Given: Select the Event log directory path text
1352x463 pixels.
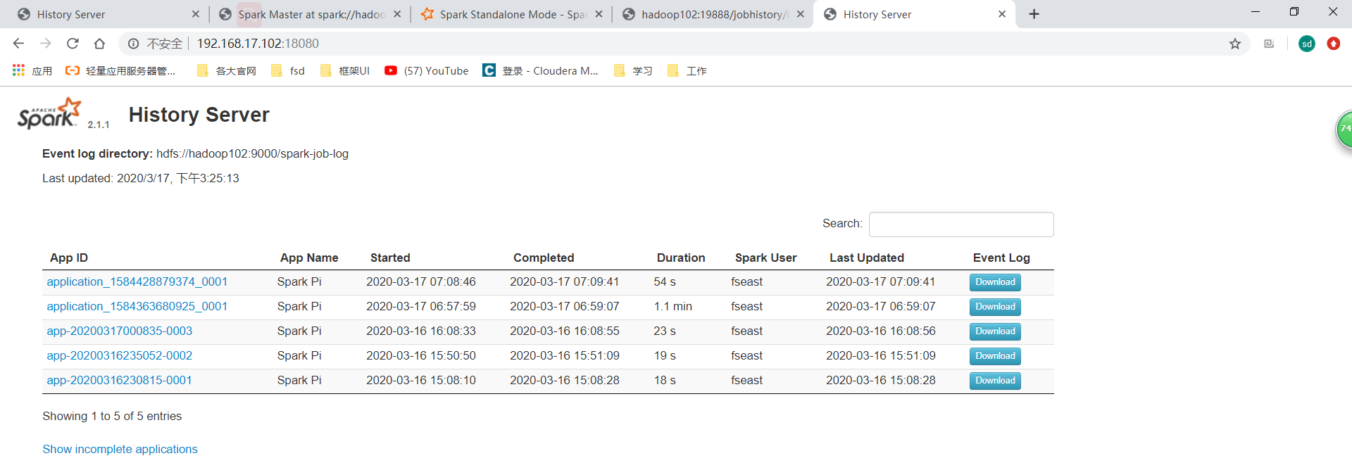Looking at the screenshot, I should pos(252,153).
